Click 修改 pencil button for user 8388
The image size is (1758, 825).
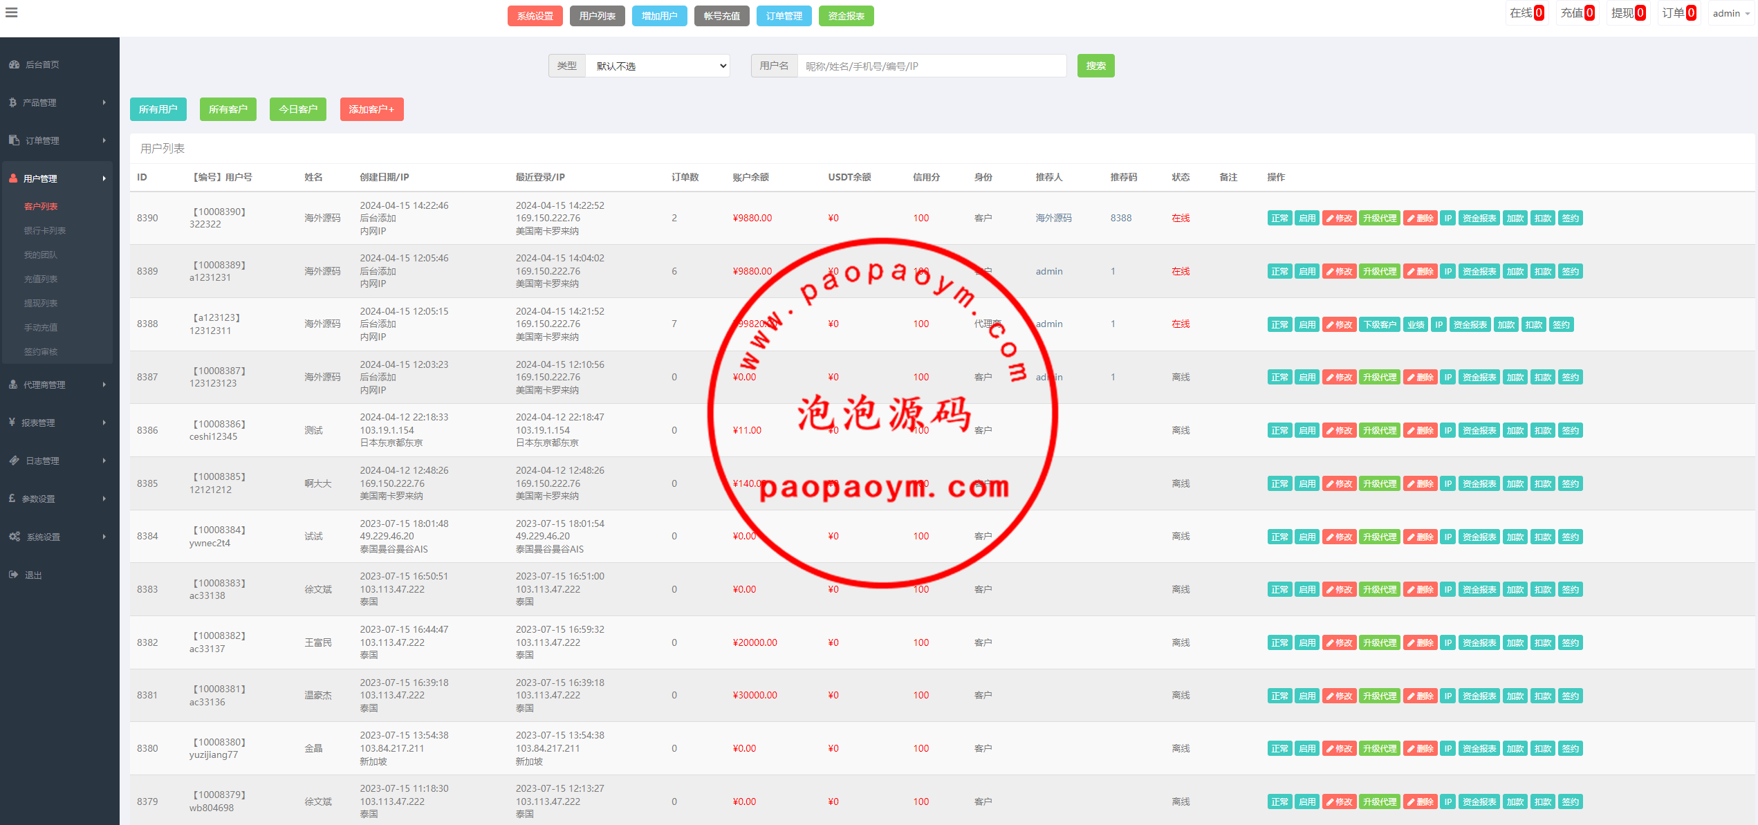click(1340, 324)
